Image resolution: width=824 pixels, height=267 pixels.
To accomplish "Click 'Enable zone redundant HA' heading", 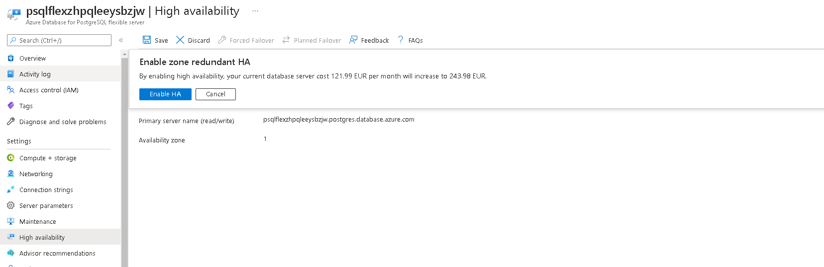I will [x=195, y=62].
